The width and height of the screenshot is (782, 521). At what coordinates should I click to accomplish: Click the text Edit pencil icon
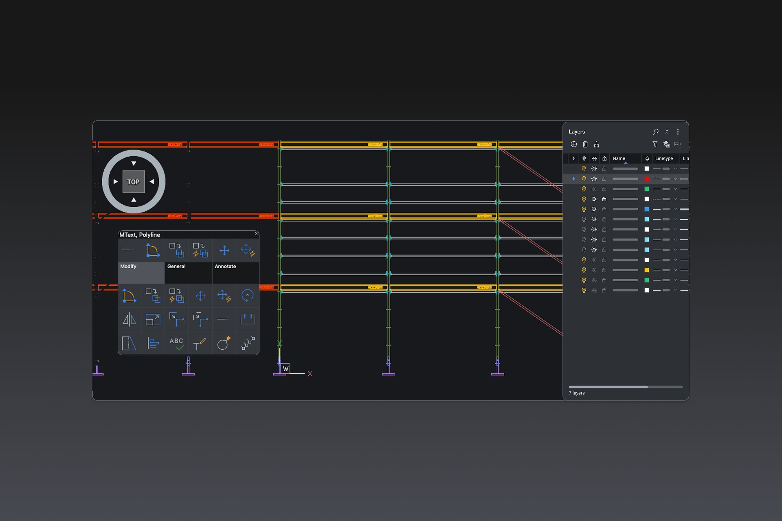[x=200, y=344]
